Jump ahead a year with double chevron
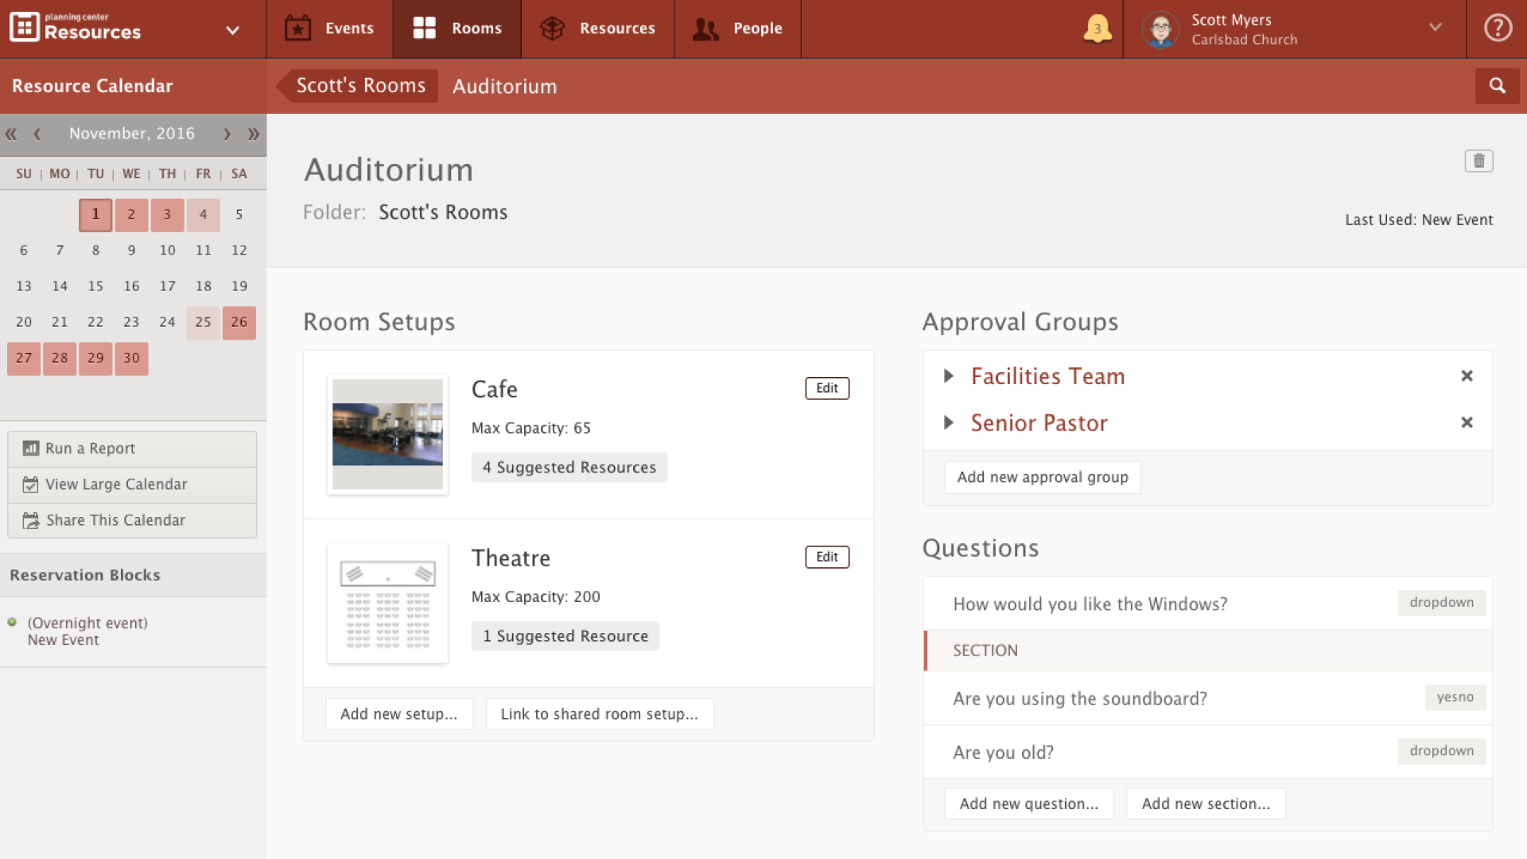 (254, 134)
